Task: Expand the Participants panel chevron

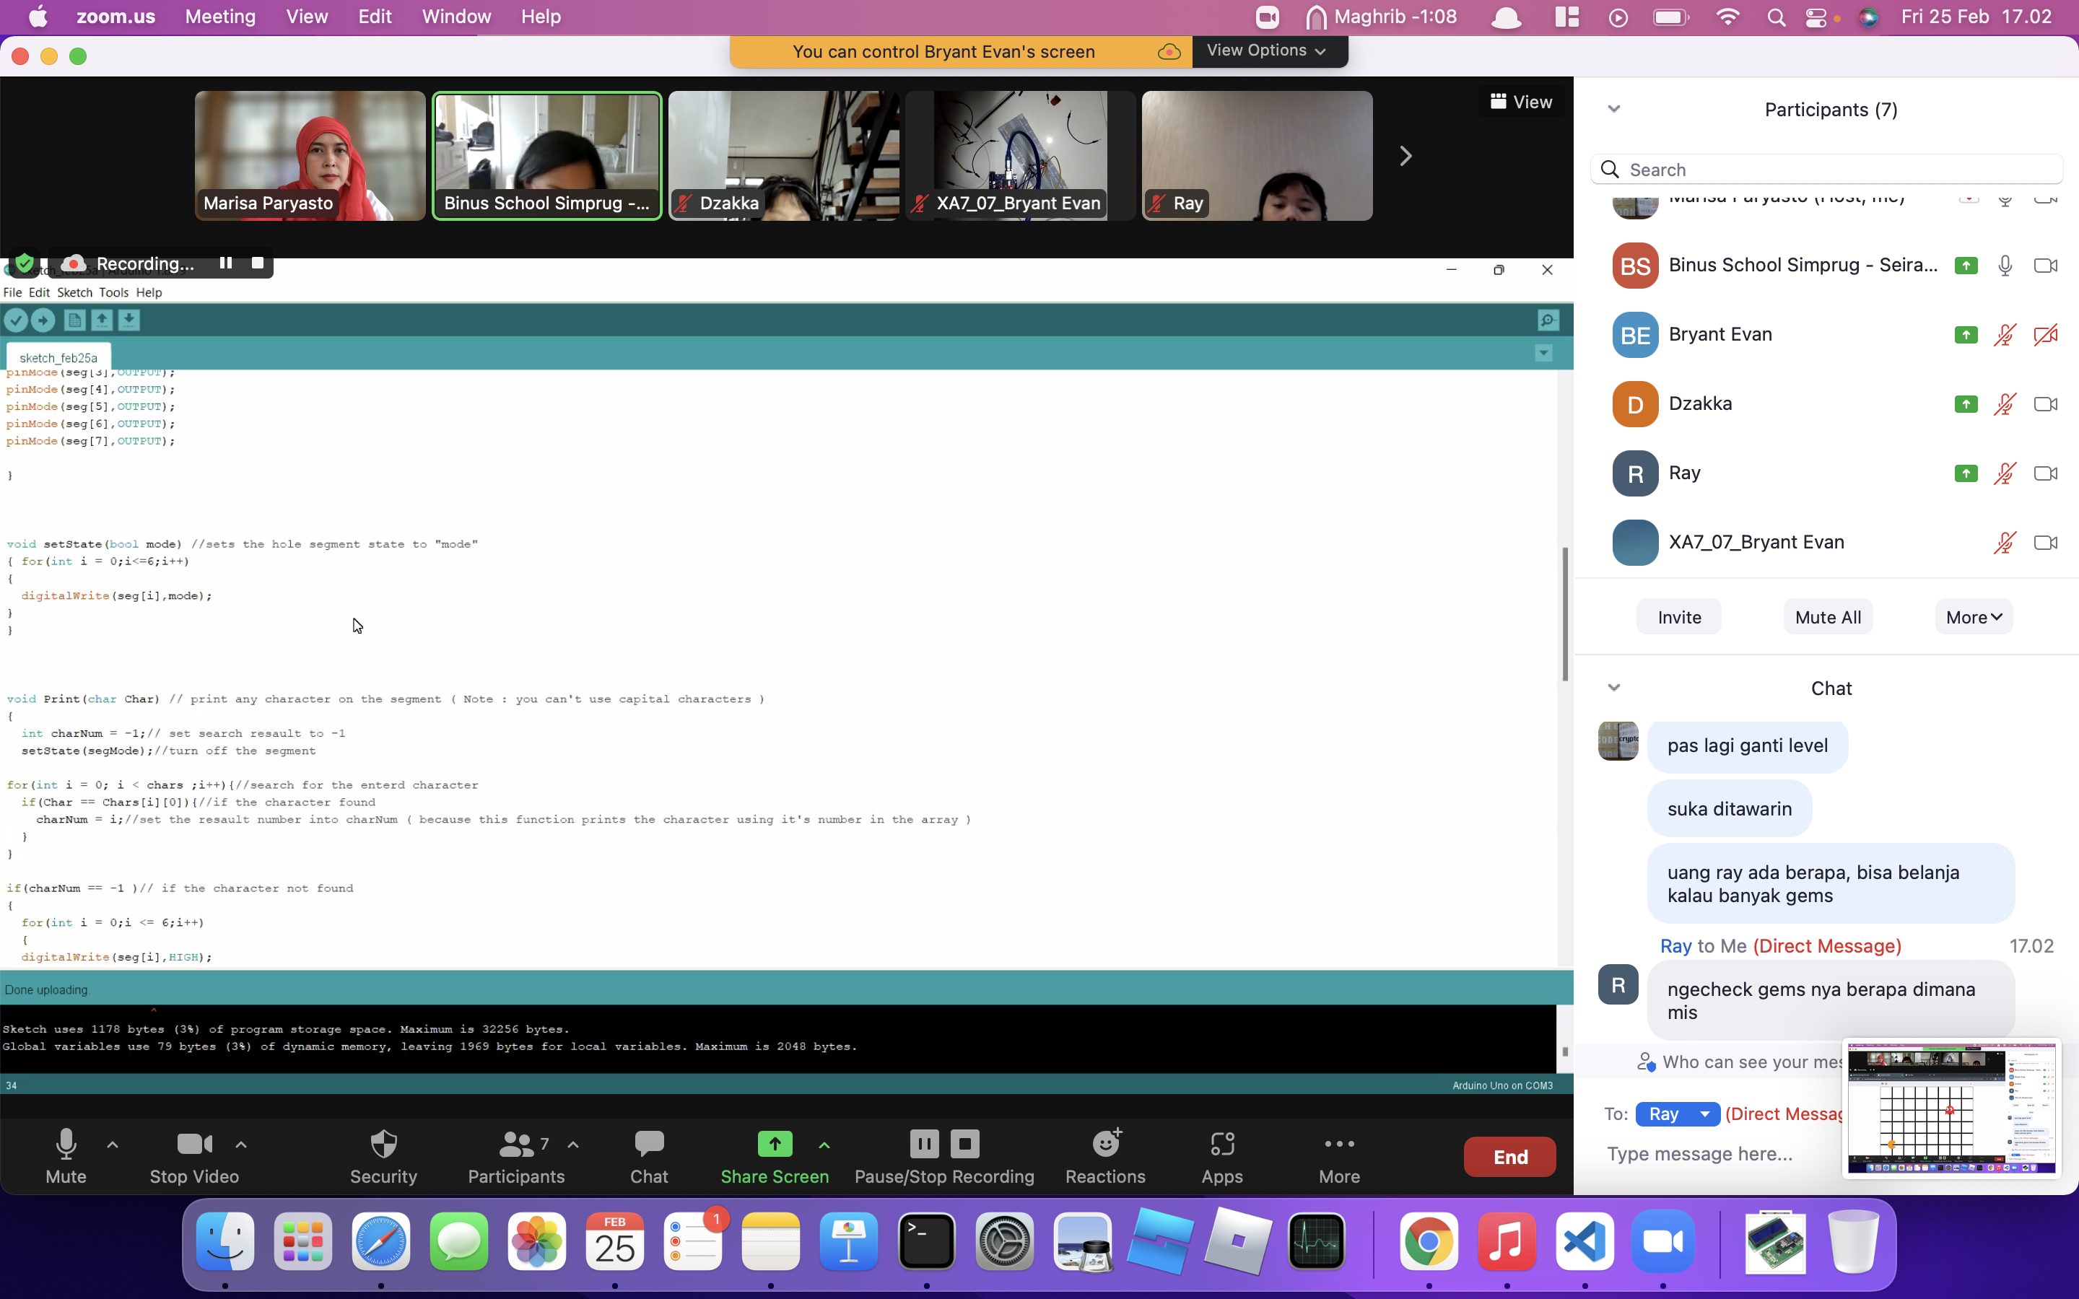Action: pyautogui.click(x=1613, y=108)
